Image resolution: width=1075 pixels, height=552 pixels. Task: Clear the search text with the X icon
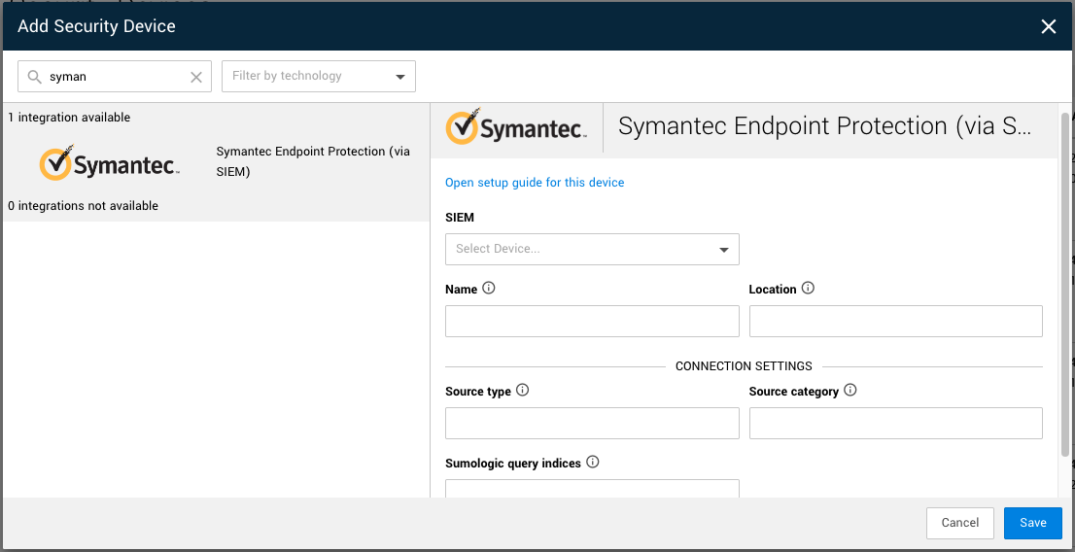pos(196,77)
